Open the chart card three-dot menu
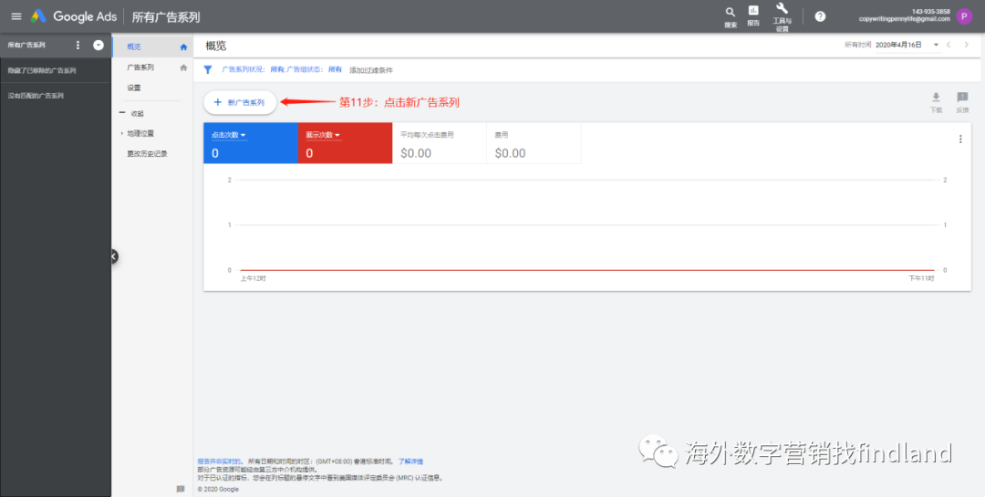The height and width of the screenshot is (497, 985). (x=960, y=140)
